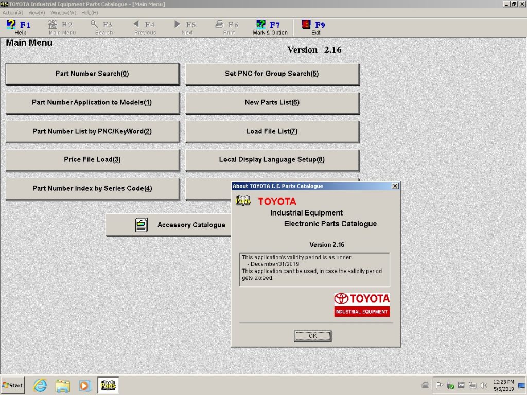Open the Accessory Catalogue button

coord(169,225)
